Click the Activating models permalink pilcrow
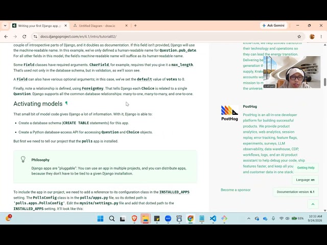The width and height of the screenshot is (327, 245). tap(66, 103)
